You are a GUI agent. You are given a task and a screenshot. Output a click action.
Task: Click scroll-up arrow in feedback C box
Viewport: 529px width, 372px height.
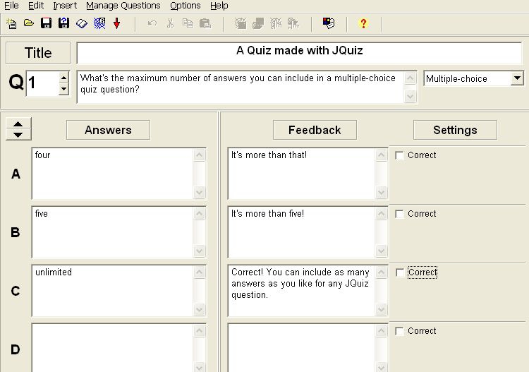381,272
